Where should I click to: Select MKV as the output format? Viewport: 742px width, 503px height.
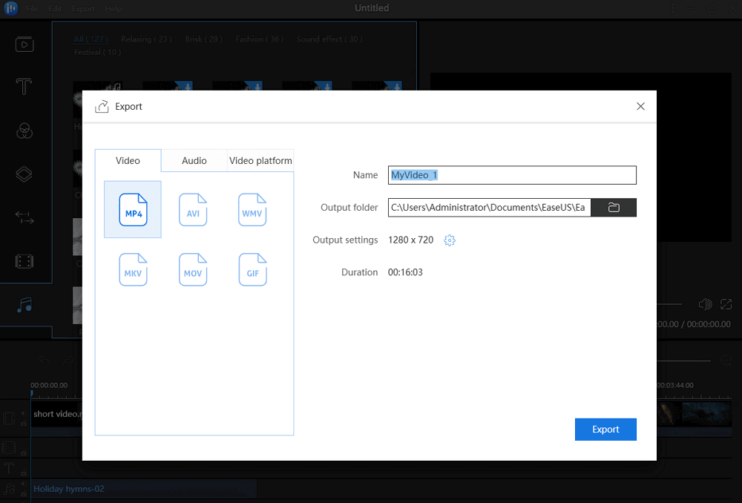[x=133, y=269]
